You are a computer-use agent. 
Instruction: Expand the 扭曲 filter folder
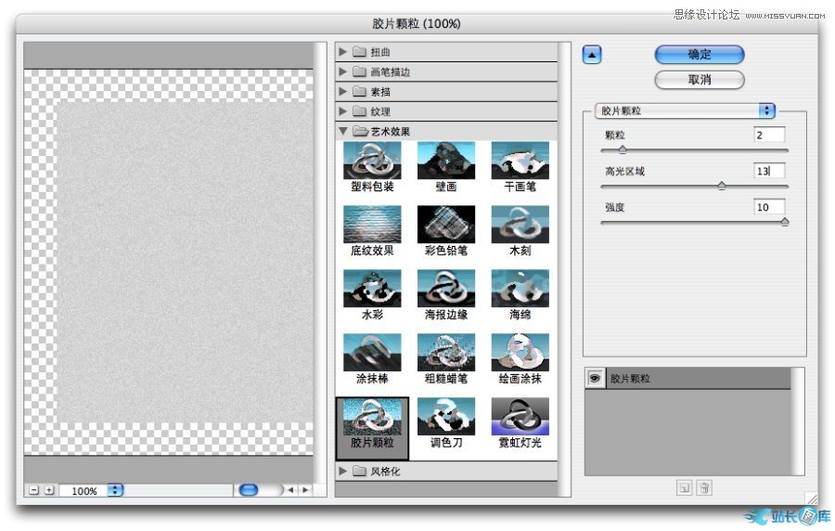click(x=343, y=52)
